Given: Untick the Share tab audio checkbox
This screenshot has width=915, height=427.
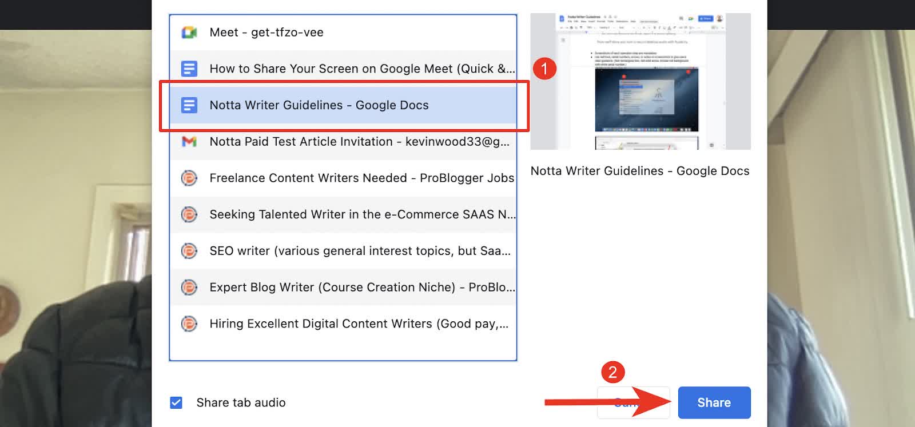Looking at the screenshot, I should click(176, 402).
